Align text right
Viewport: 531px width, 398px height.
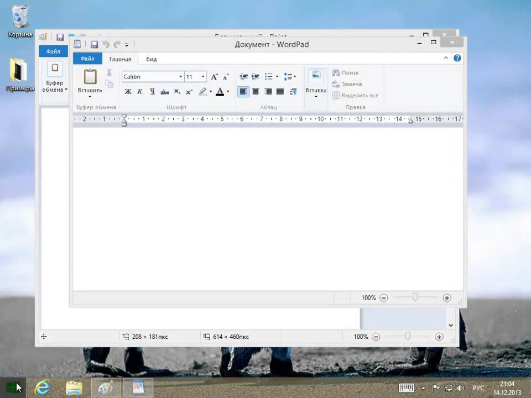click(x=268, y=91)
